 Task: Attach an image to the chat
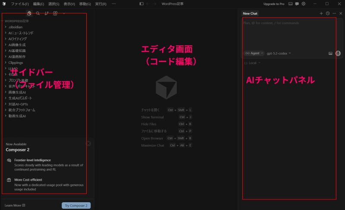pyautogui.click(x=330, y=53)
